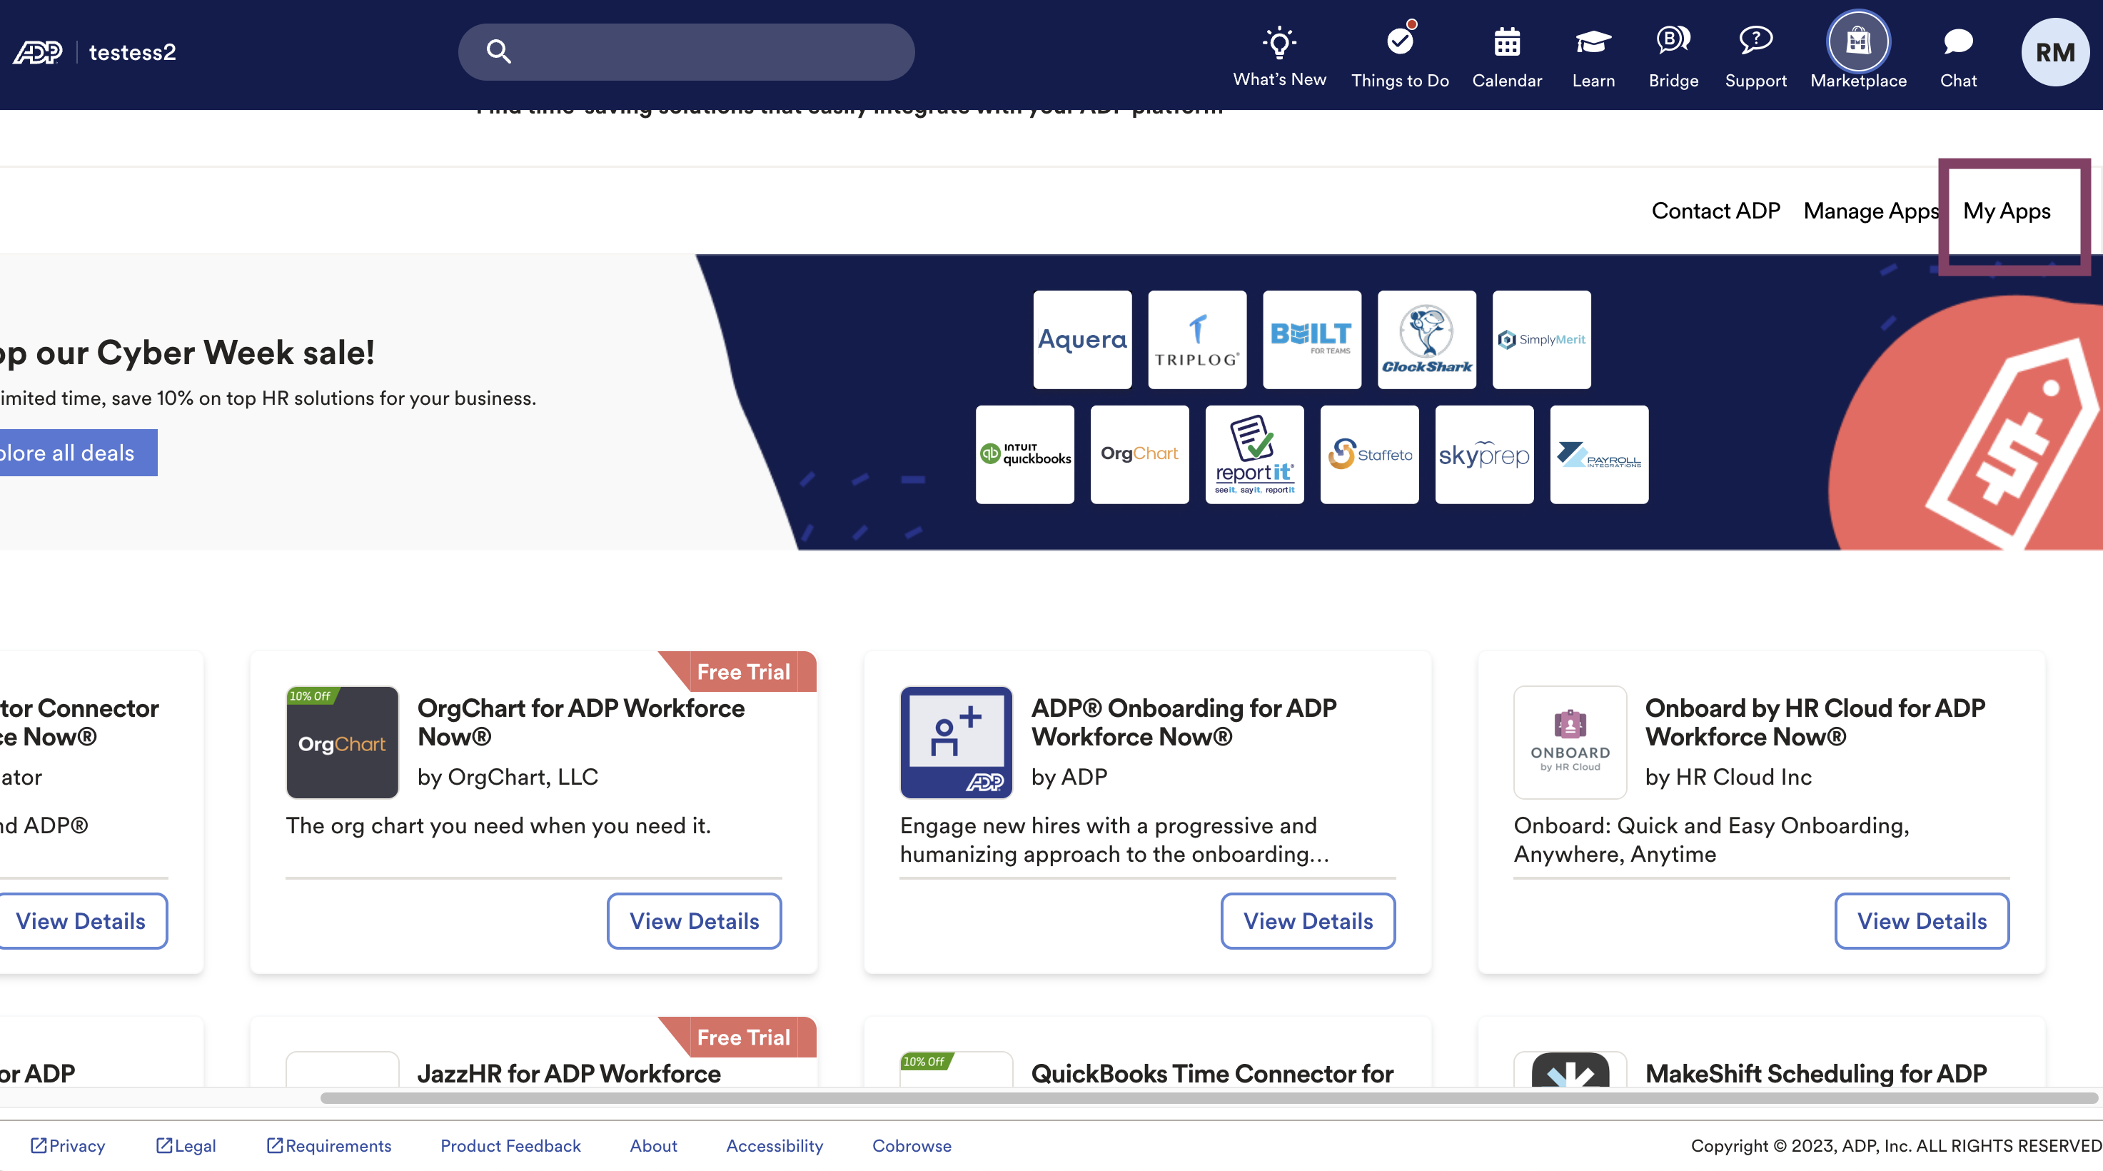
Task: Click QuickBooks Time Connector title
Action: pos(1212,1073)
